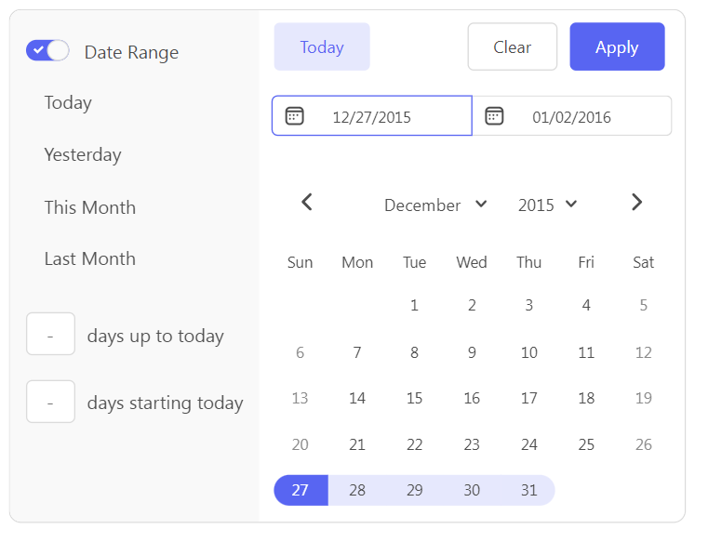This screenshot has width=708, height=542.
Task: Open the 2015 year dropdown
Action: 547,205
